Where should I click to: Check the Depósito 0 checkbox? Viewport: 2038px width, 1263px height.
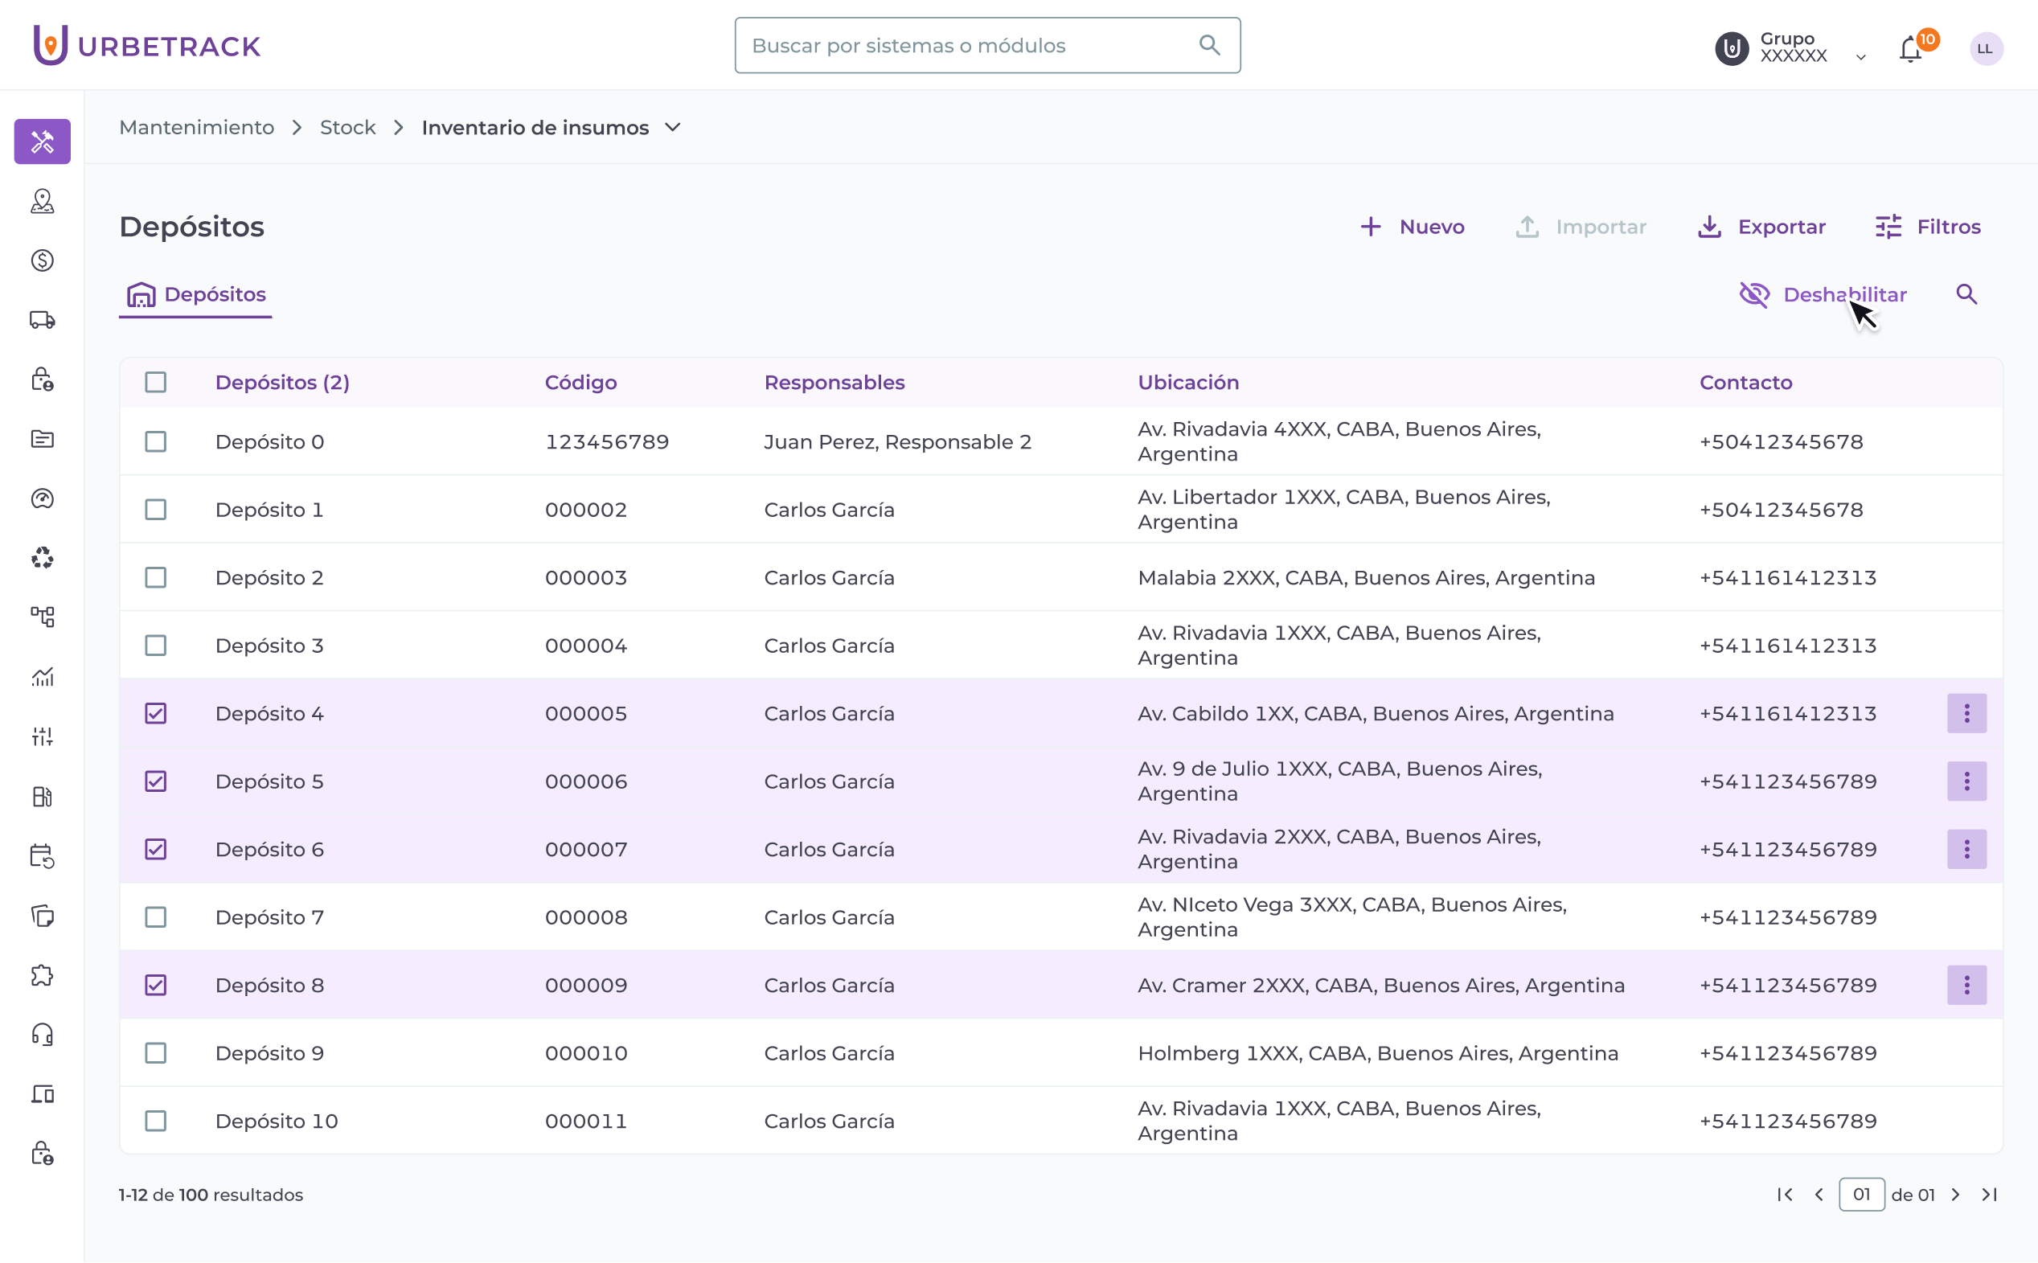tap(155, 441)
